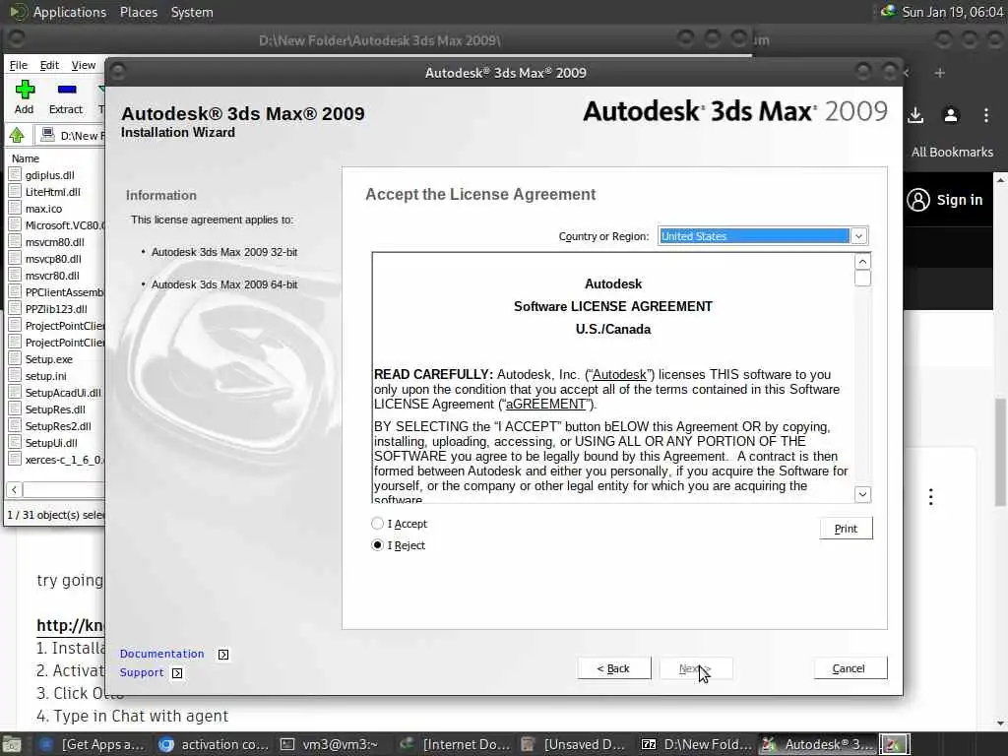Select gdiplus.dll in the file list
The width and height of the screenshot is (1008, 756).
pyautogui.click(x=50, y=175)
